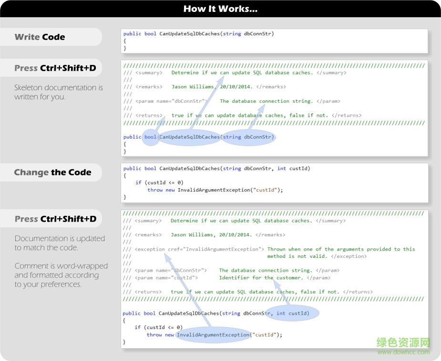
Task: Click the "Skeleton documentation is written for you" text
Action: (58, 92)
